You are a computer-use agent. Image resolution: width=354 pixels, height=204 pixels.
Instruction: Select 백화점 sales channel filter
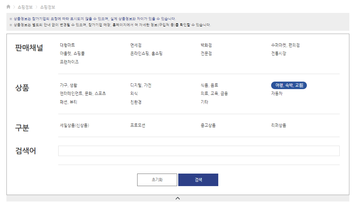(206, 45)
